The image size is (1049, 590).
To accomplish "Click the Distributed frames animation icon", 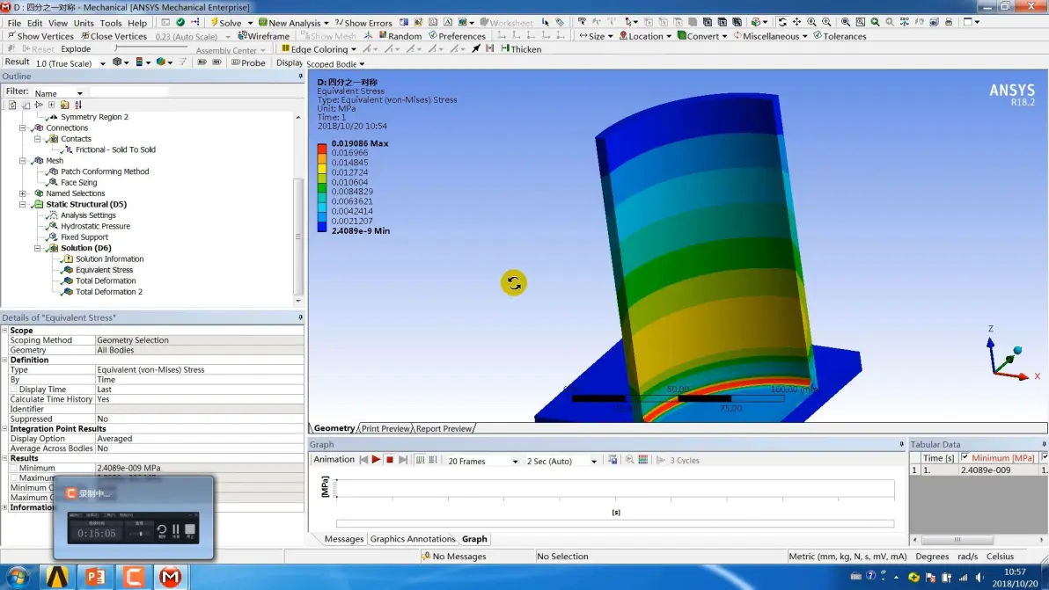I will [x=420, y=460].
